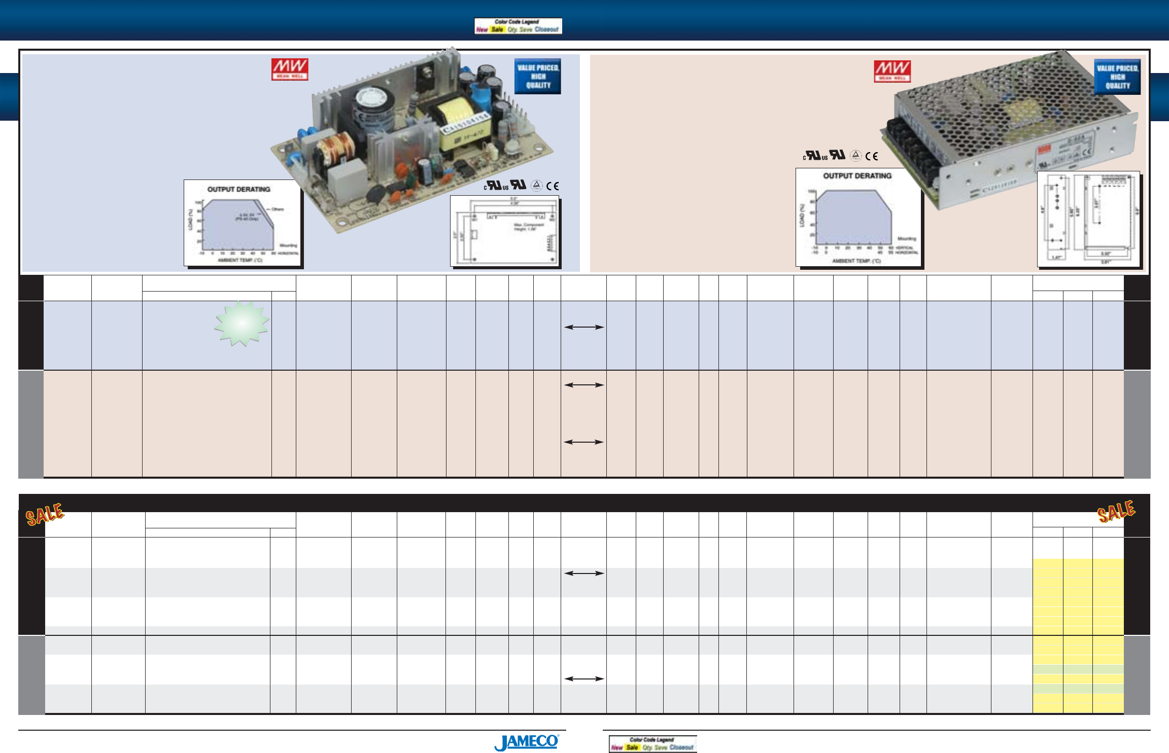This screenshot has width=1169, height=753.
Task: Click the CE mark on beige panel
Action: (872, 156)
